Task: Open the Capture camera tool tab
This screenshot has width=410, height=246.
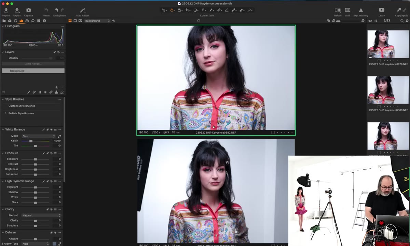Action: point(10,21)
